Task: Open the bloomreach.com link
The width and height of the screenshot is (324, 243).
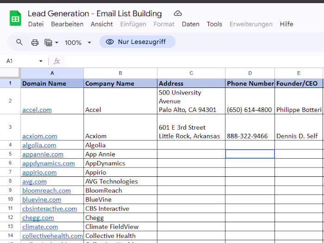Action: pos(46,191)
